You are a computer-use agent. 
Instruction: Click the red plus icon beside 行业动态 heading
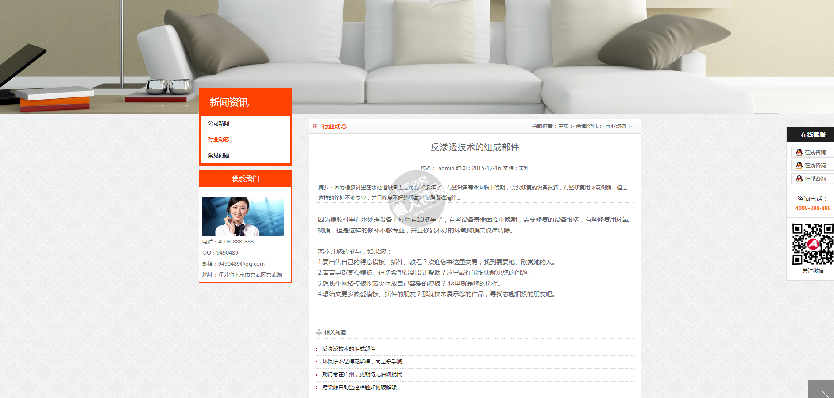pos(316,127)
